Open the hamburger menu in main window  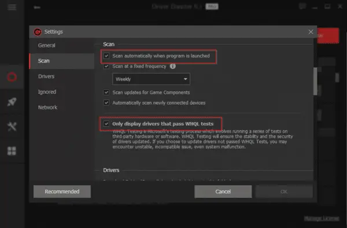tap(12, 7)
